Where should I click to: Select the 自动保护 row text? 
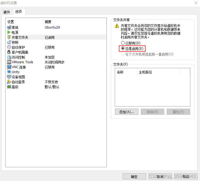click(18, 47)
